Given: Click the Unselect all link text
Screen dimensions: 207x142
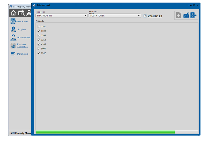Looking at the screenshot, I should 155,16.
